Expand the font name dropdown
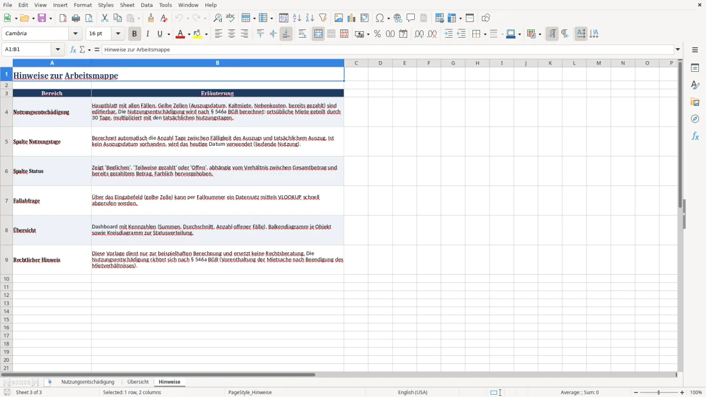The height and width of the screenshot is (397, 706). (x=75, y=34)
